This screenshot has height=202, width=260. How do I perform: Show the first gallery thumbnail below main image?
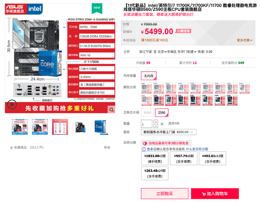[20, 127]
